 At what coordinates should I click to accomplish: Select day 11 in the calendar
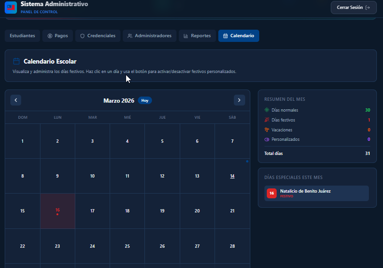pyautogui.click(x=127, y=176)
